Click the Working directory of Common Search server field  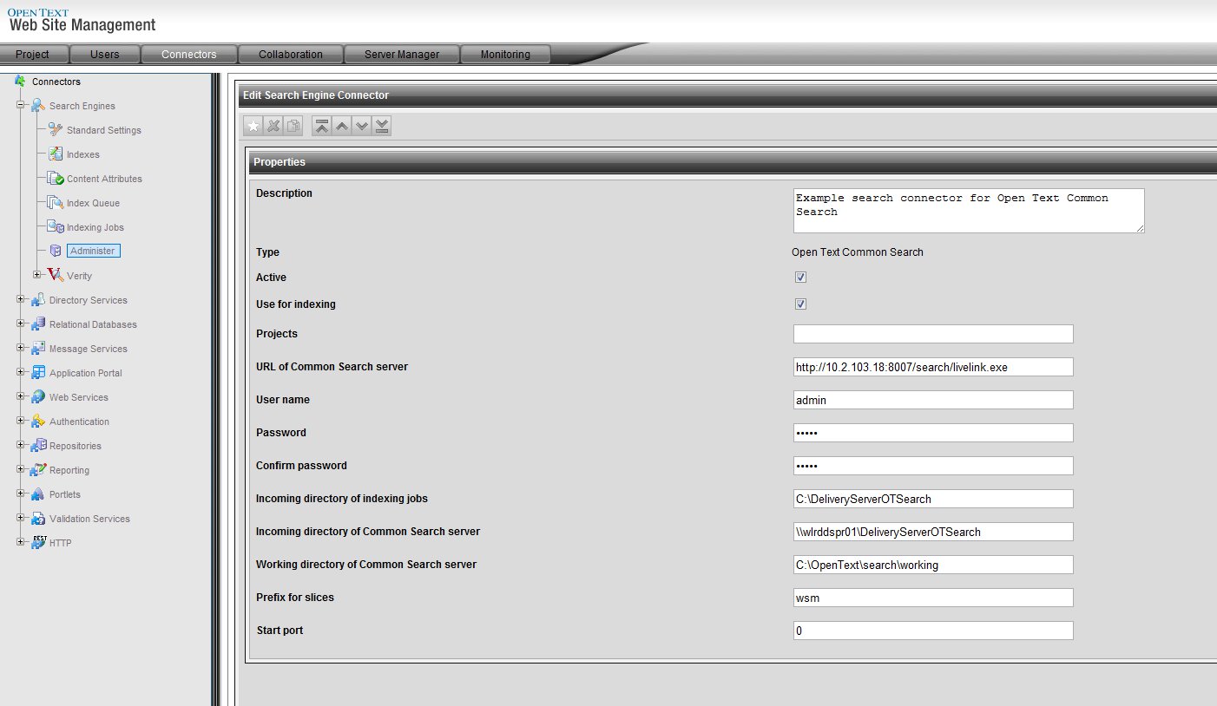933,565
